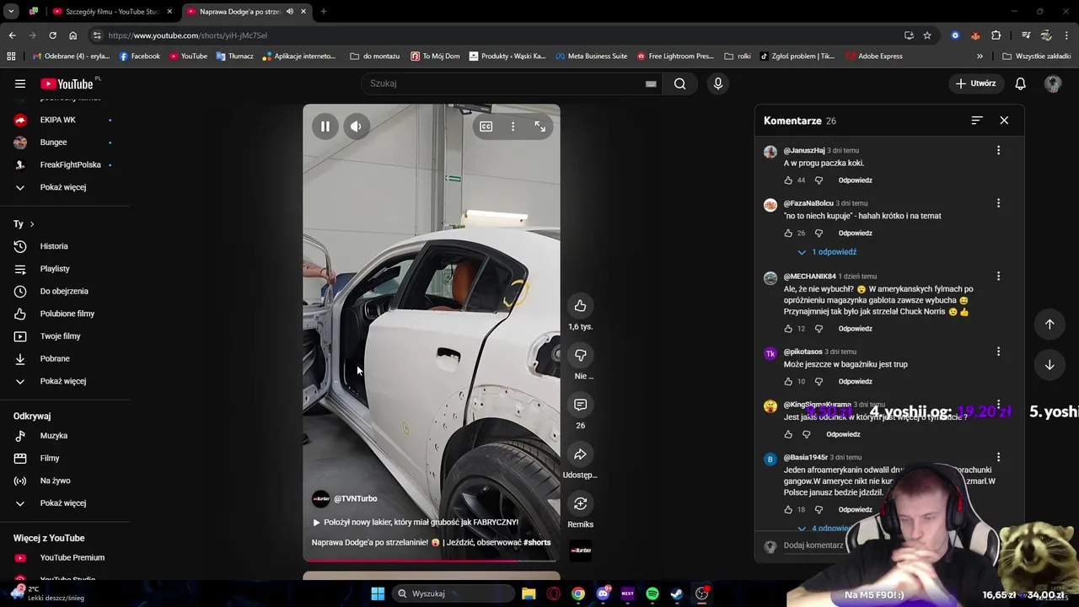This screenshot has height=607, width=1079.
Task: Pause the Shorts video
Action: pos(325,126)
